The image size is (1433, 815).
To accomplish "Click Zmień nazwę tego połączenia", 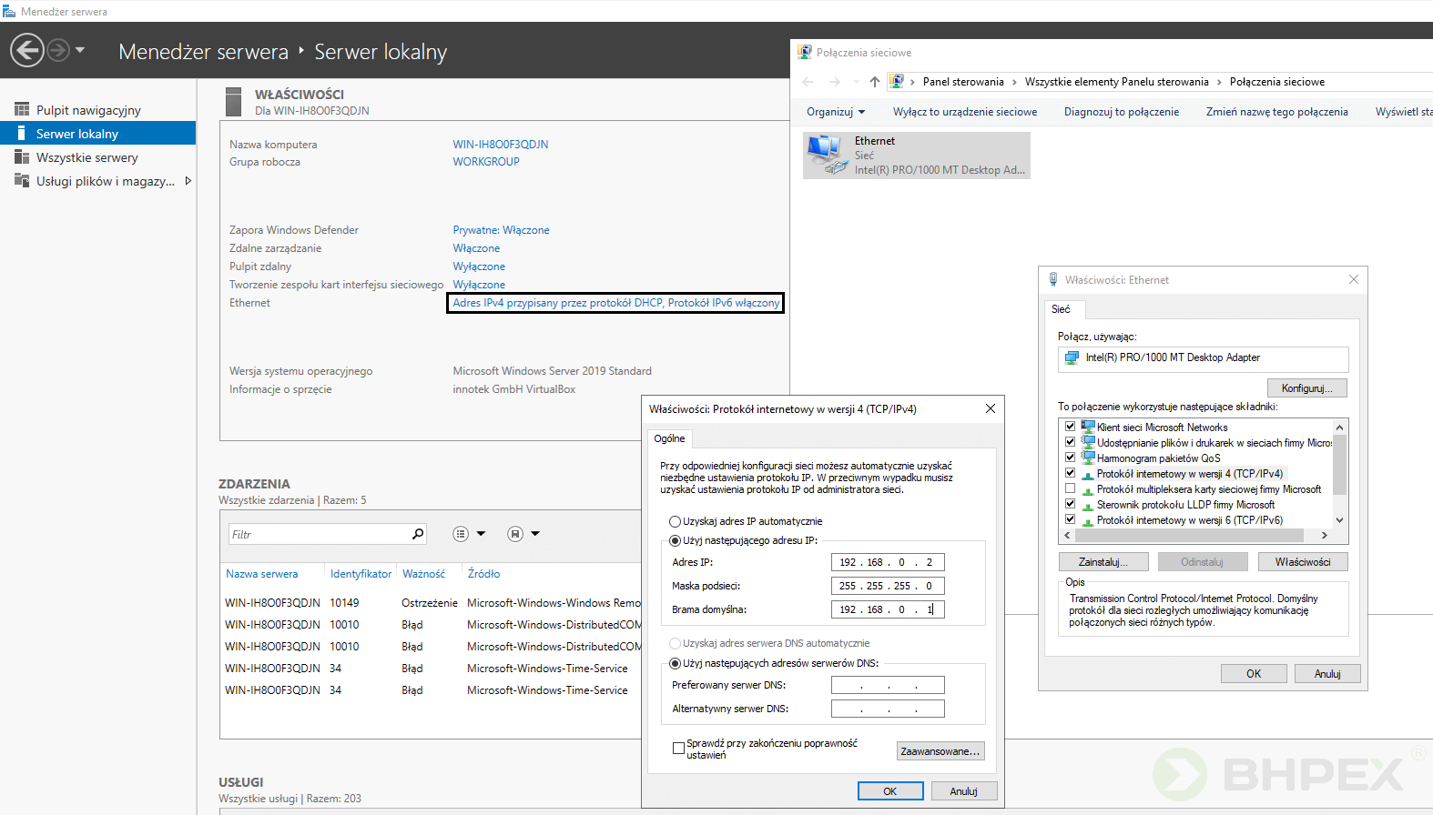I will [x=1277, y=112].
